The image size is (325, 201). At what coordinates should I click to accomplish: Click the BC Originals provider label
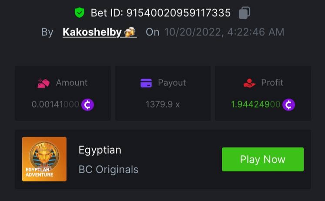tap(108, 169)
